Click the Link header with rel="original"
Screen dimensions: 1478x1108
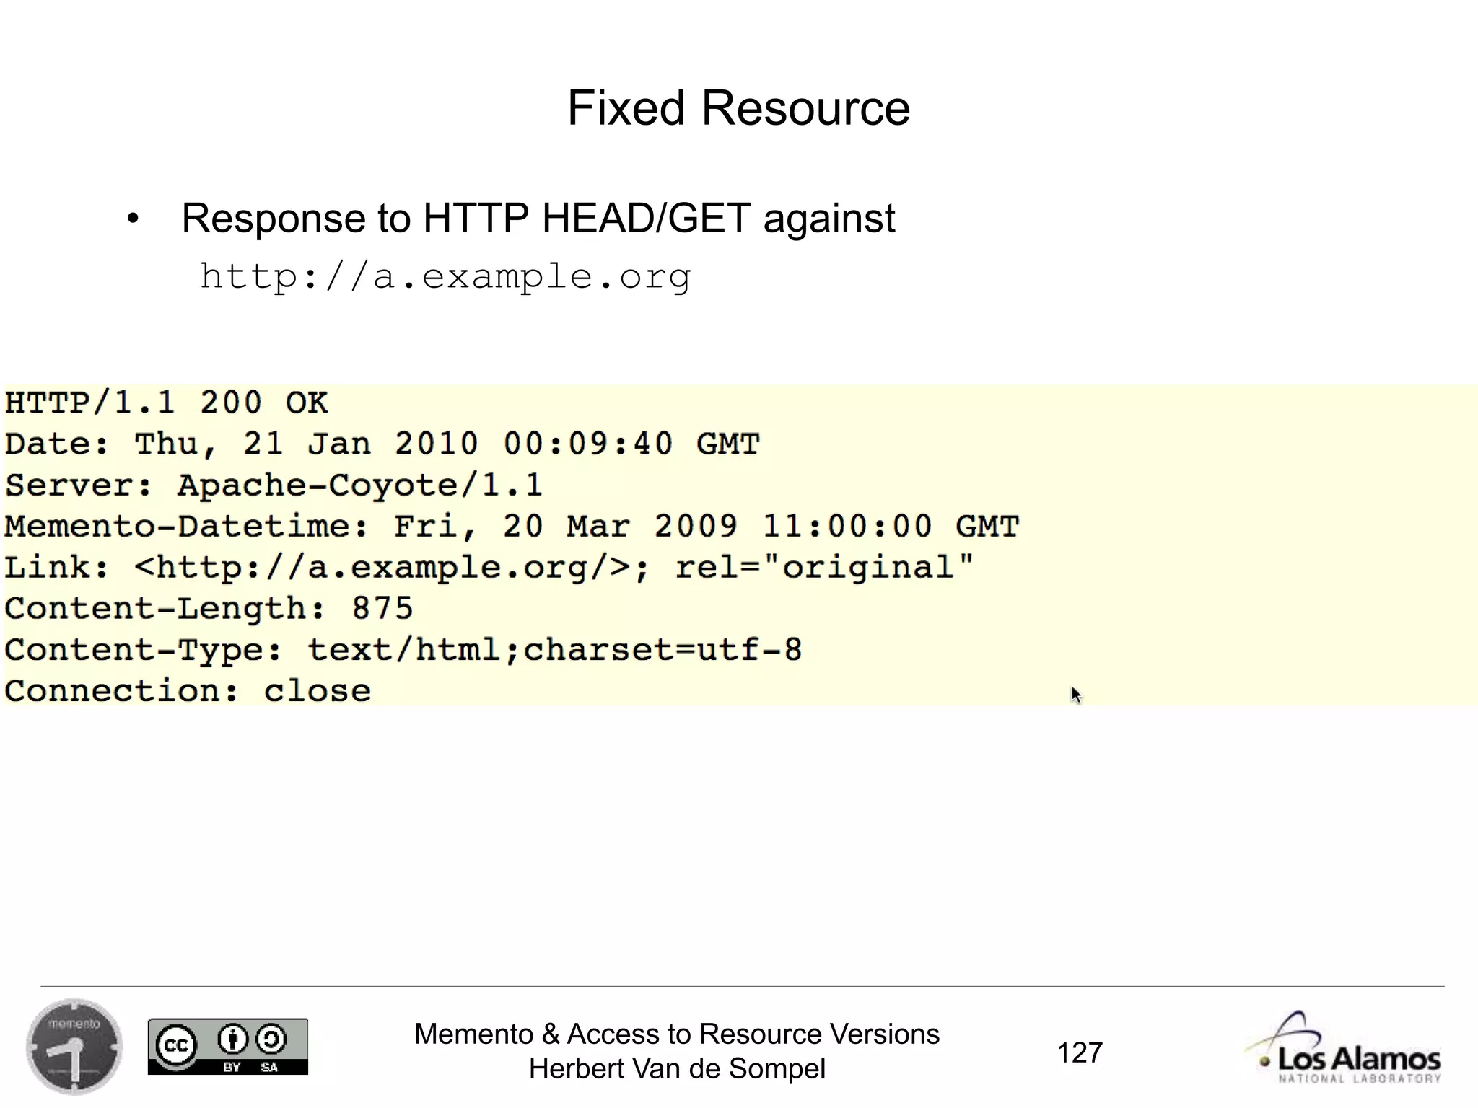(489, 567)
